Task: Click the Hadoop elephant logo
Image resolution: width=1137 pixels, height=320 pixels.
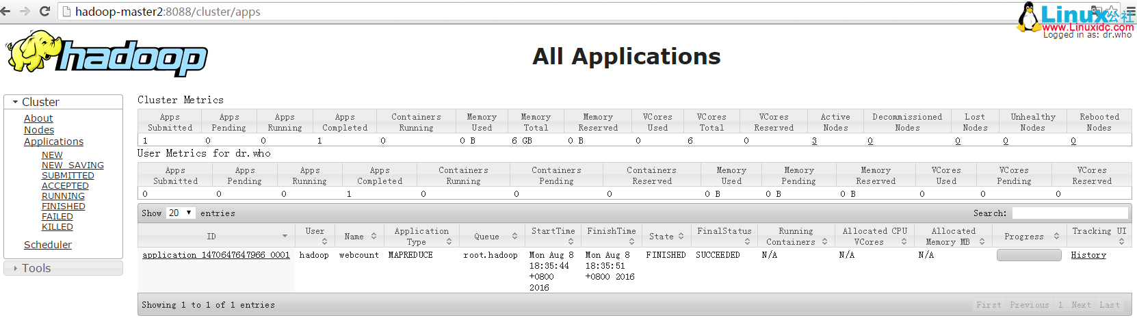Action: [x=107, y=53]
